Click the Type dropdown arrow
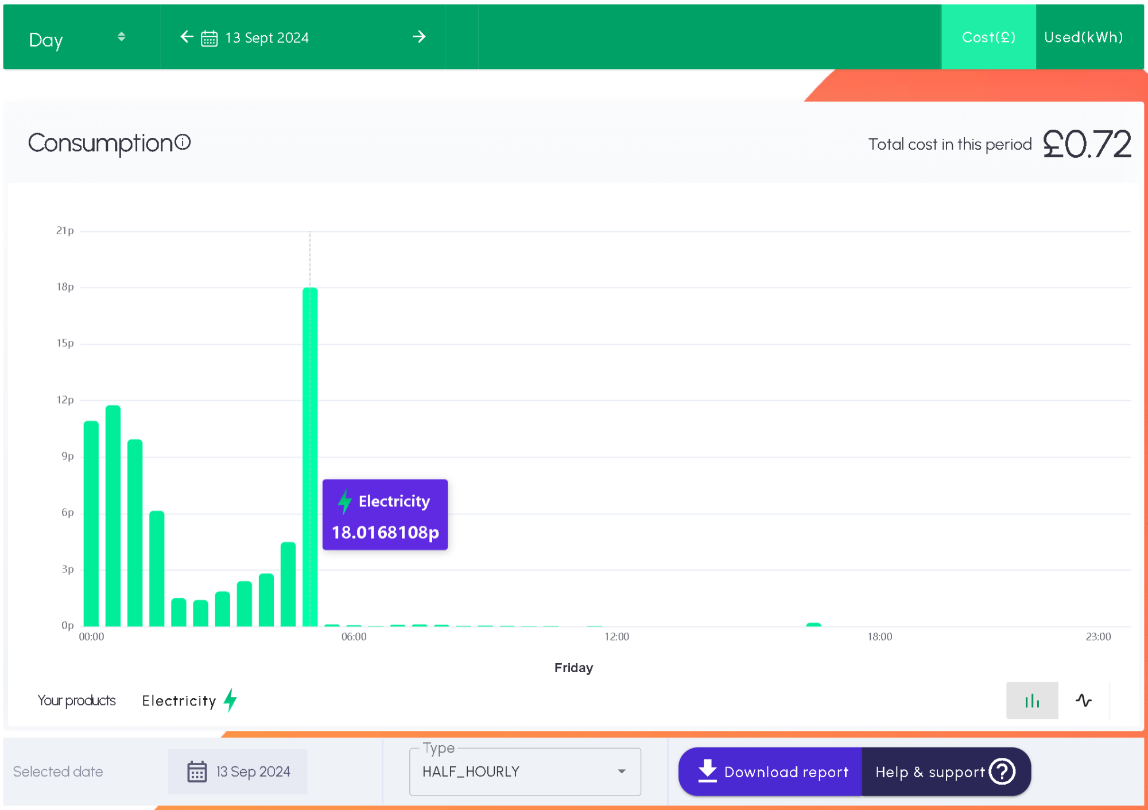Screen dimensions: 1148x810 click(x=622, y=772)
